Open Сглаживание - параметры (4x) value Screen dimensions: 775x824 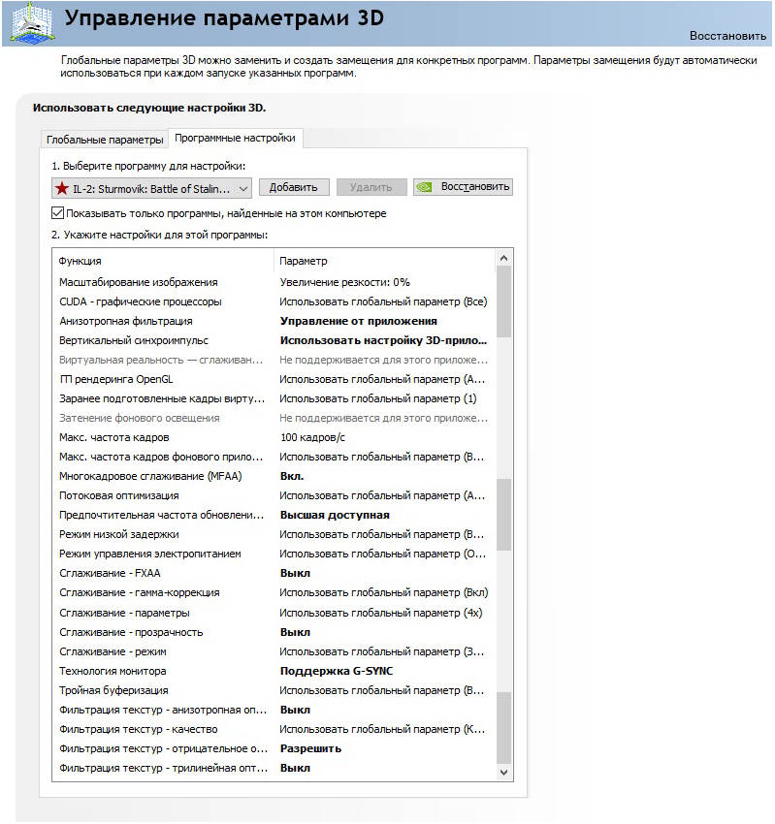(x=381, y=614)
